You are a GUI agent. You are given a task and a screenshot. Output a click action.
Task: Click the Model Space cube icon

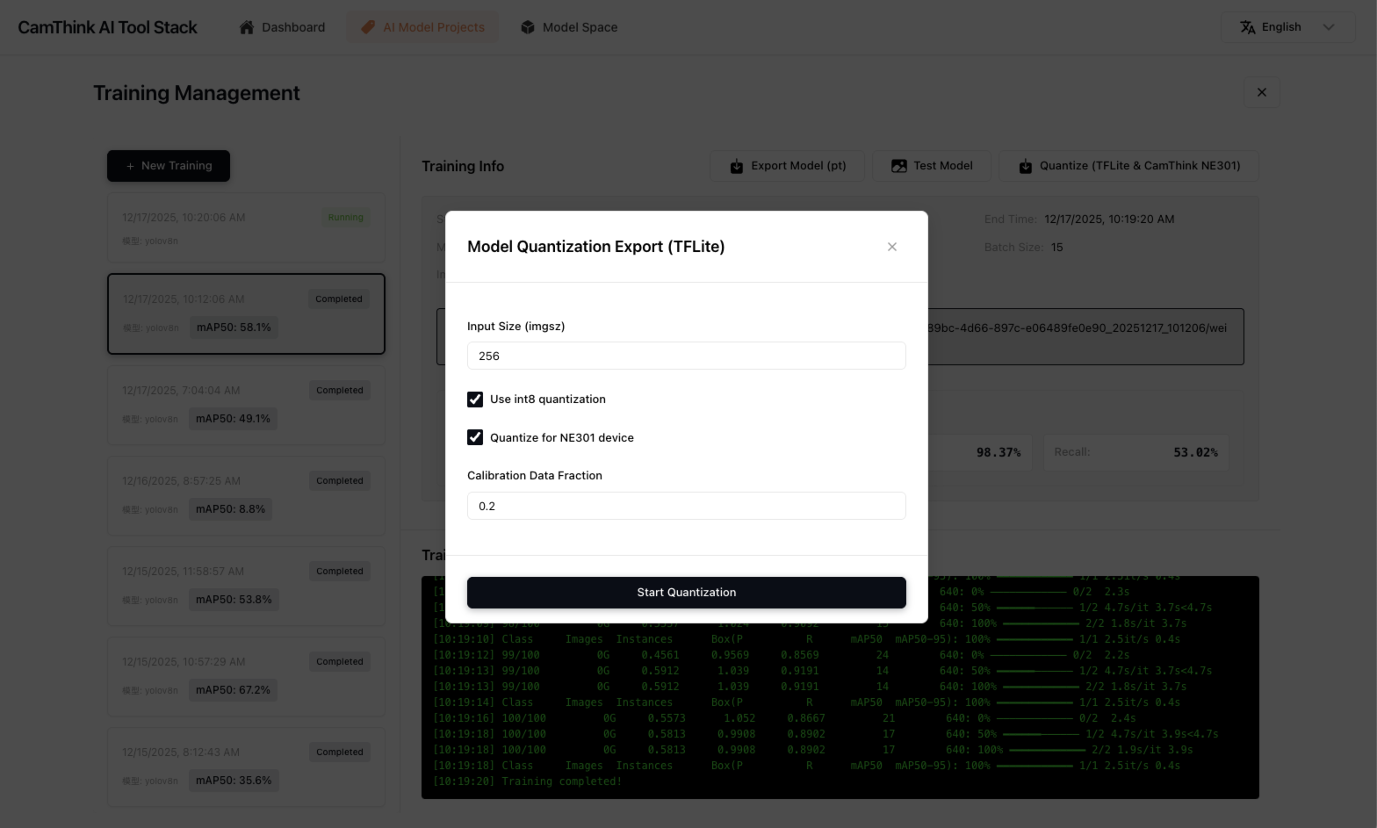[x=528, y=27]
